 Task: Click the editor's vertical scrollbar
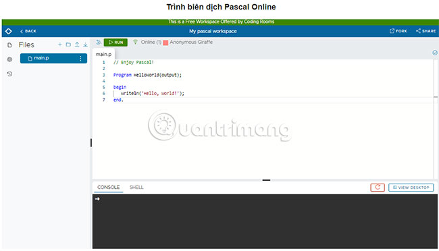pyautogui.click(x=436, y=119)
